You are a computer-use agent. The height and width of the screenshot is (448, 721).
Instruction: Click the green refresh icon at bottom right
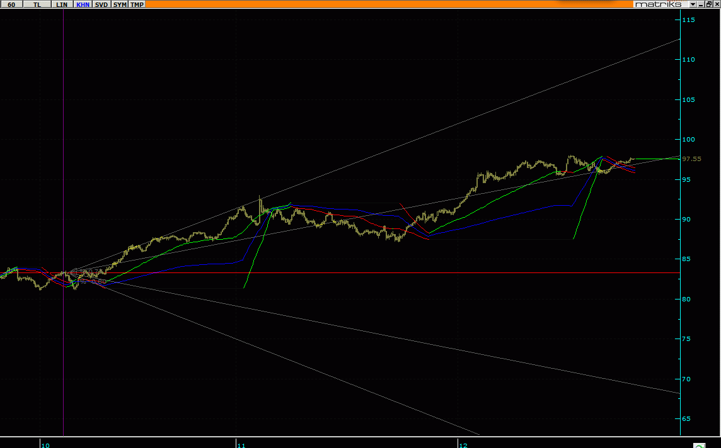tap(700, 445)
